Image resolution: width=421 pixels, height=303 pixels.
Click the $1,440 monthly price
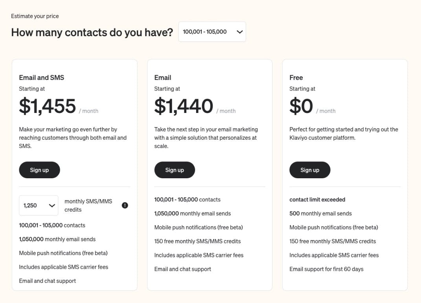point(184,106)
